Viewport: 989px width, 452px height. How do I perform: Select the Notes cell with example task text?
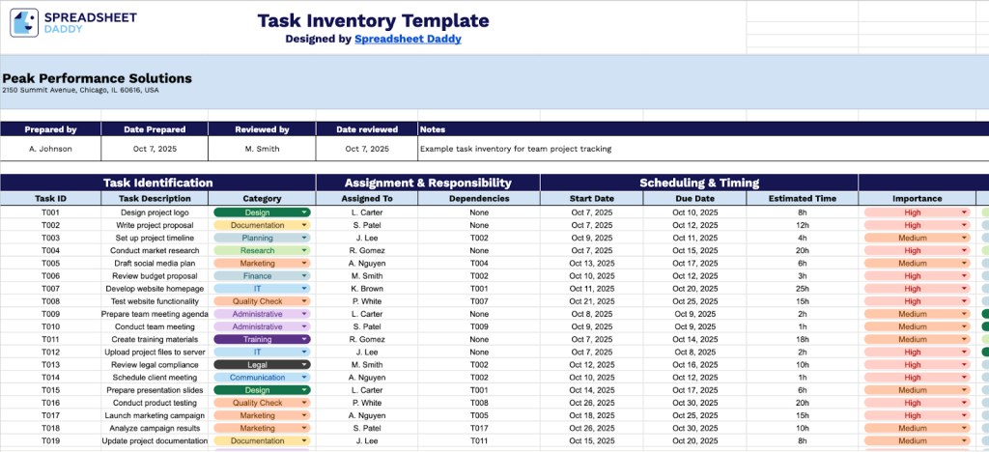point(515,149)
